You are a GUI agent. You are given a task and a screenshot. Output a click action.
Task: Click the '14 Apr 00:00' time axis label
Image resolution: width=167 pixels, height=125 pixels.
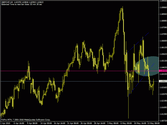(46, 123)
